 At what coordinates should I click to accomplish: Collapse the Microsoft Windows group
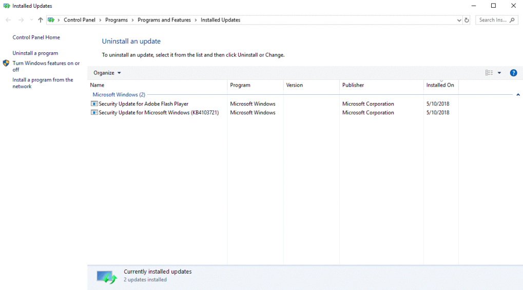[518, 95]
